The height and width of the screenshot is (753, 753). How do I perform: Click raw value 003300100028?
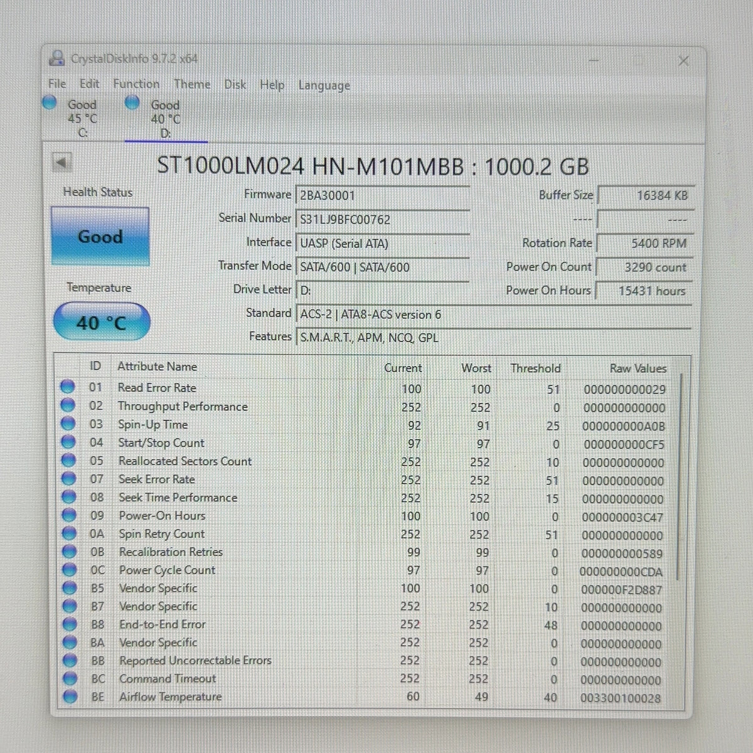pos(621,698)
